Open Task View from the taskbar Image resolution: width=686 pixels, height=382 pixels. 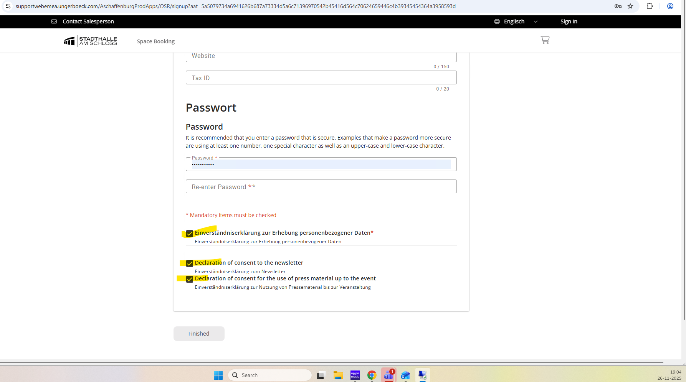(321, 375)
